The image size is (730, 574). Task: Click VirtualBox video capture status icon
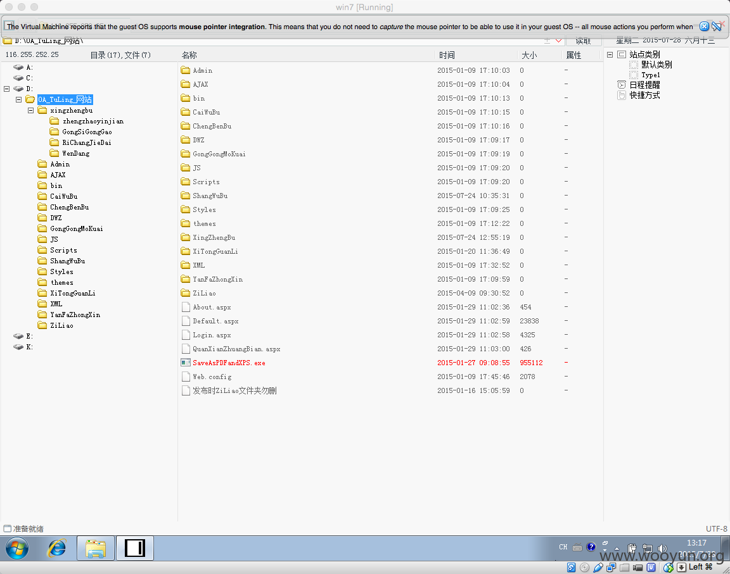click(x=638, y=567)
